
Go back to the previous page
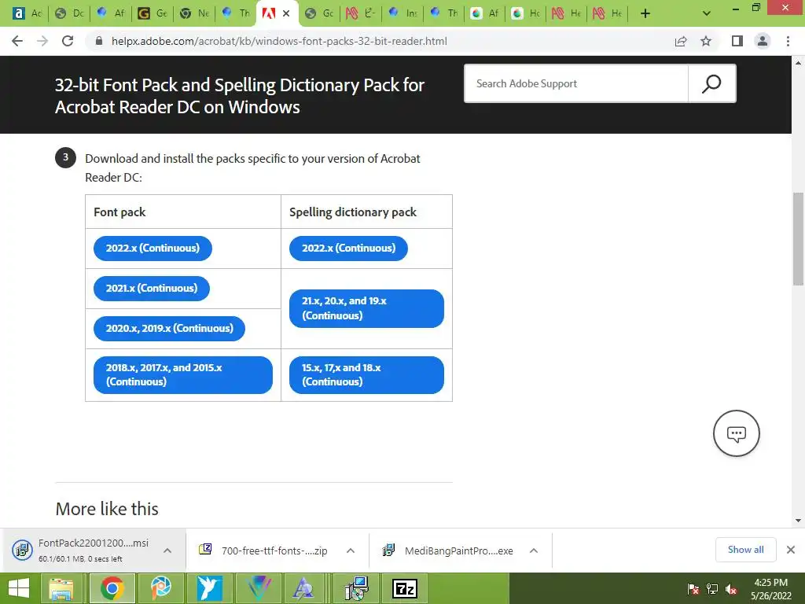point(17,41)
